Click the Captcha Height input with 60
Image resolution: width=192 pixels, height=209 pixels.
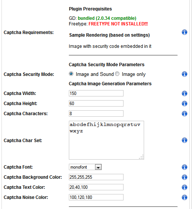coord(96,104)
